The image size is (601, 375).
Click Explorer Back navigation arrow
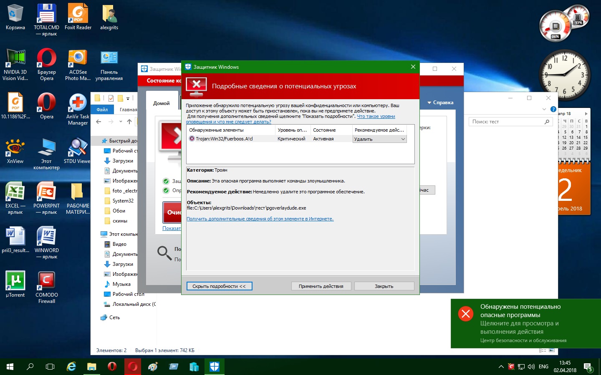(x=98, y=122)
